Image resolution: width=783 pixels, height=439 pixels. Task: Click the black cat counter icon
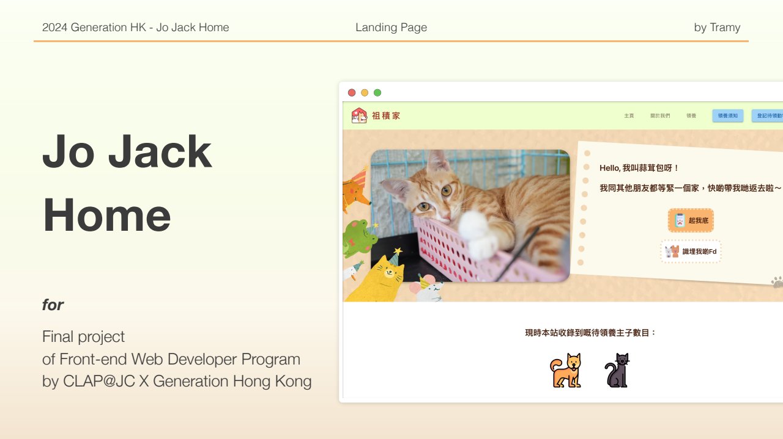coord(617,371)
